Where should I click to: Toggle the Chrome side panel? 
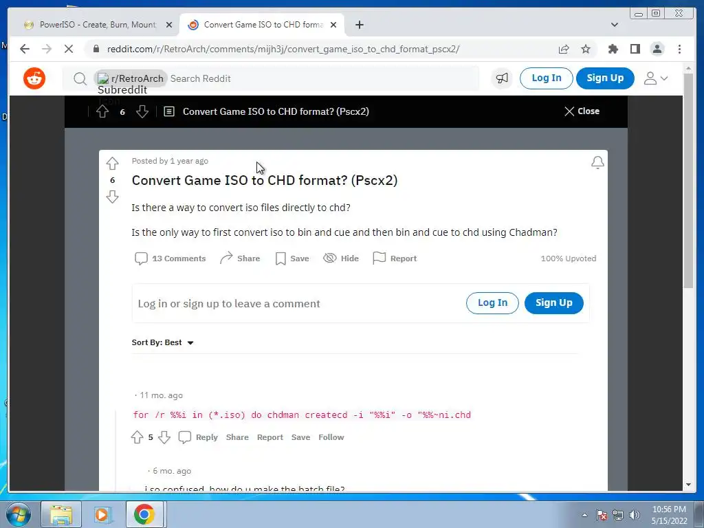pyautogui.click(x=635, y=49)
